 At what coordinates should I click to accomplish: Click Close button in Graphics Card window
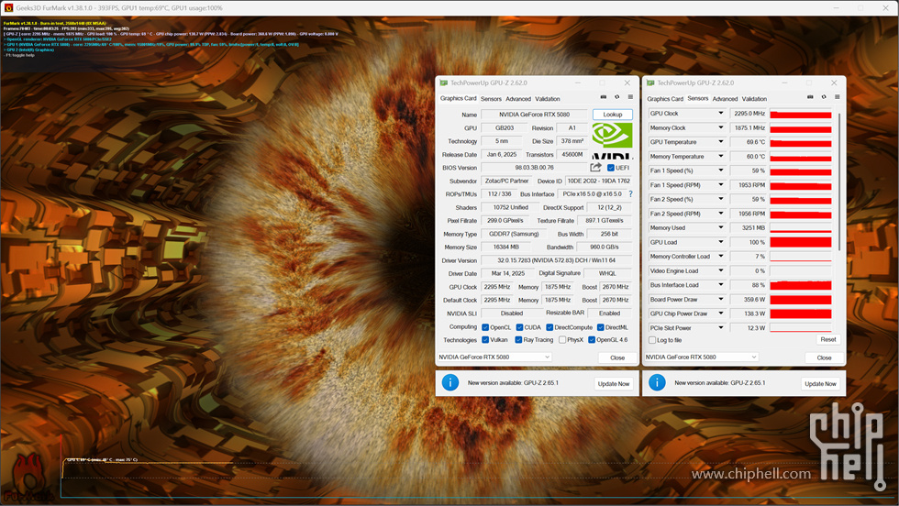[616, 357]
